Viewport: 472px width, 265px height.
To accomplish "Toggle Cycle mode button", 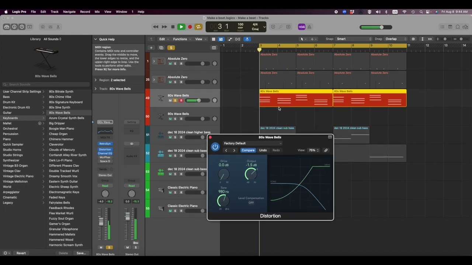I will click(198, 27).
